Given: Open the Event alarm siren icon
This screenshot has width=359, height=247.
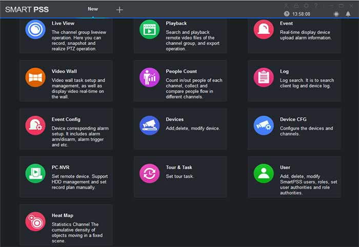Looking at the screenshot, I should [x=264, y=29].
